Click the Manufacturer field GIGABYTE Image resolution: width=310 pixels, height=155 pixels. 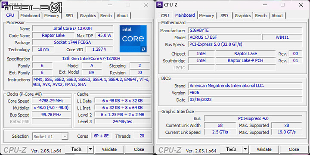[x=245, y=31]
